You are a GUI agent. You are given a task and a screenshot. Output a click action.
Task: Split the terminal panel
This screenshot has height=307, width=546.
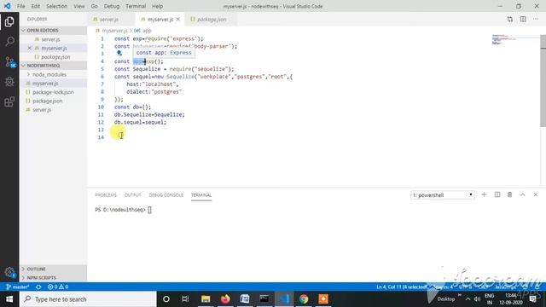click(497, 195)
